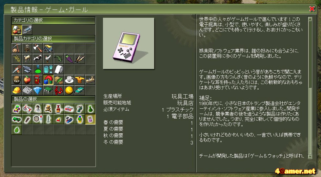Choose the purple grapes category
Screen dimensions: 321x177
click(x=69, y=59)
